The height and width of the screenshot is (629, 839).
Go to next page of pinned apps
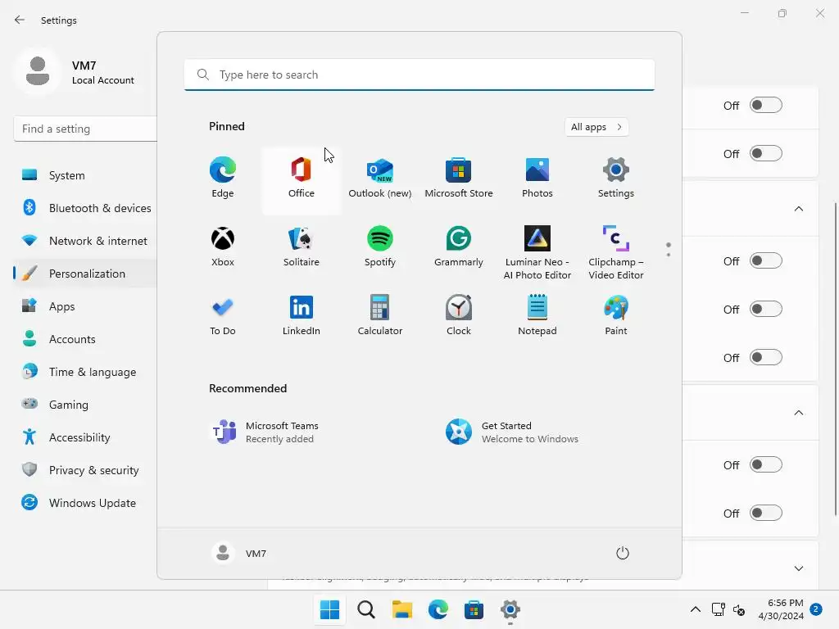pos(669,255)
